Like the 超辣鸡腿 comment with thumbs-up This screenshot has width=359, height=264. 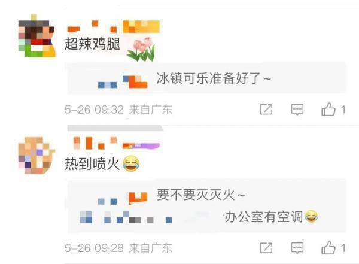pos(328,109)
